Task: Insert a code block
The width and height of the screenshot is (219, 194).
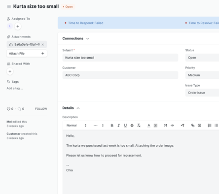Action: [x=172, y=126]
